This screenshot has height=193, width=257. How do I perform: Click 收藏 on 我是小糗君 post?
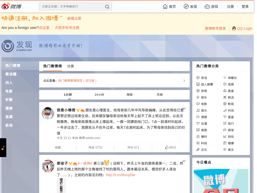pyautogui.click(x=58, y=147)
